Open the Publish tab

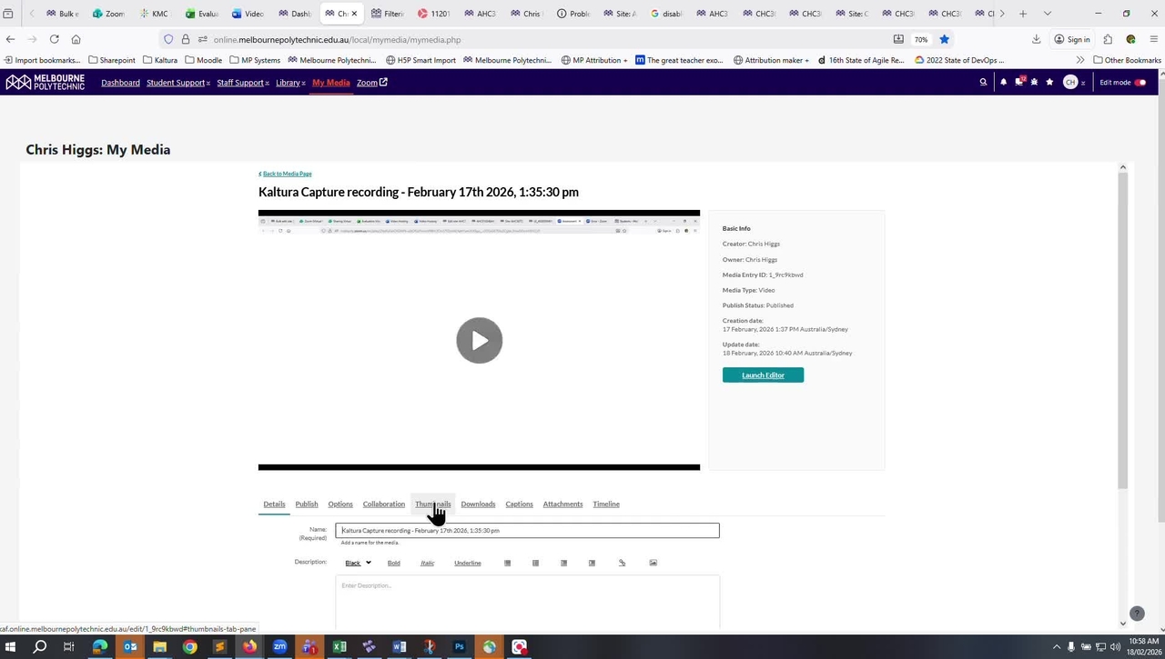307,504
